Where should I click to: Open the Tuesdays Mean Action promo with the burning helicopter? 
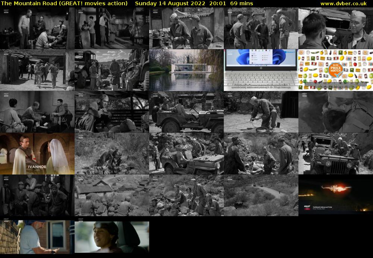tap(336, 195)
